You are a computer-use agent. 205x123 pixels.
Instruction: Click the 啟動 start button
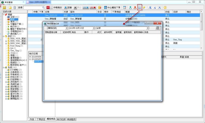pyautogui.click(x=68, y=7)
